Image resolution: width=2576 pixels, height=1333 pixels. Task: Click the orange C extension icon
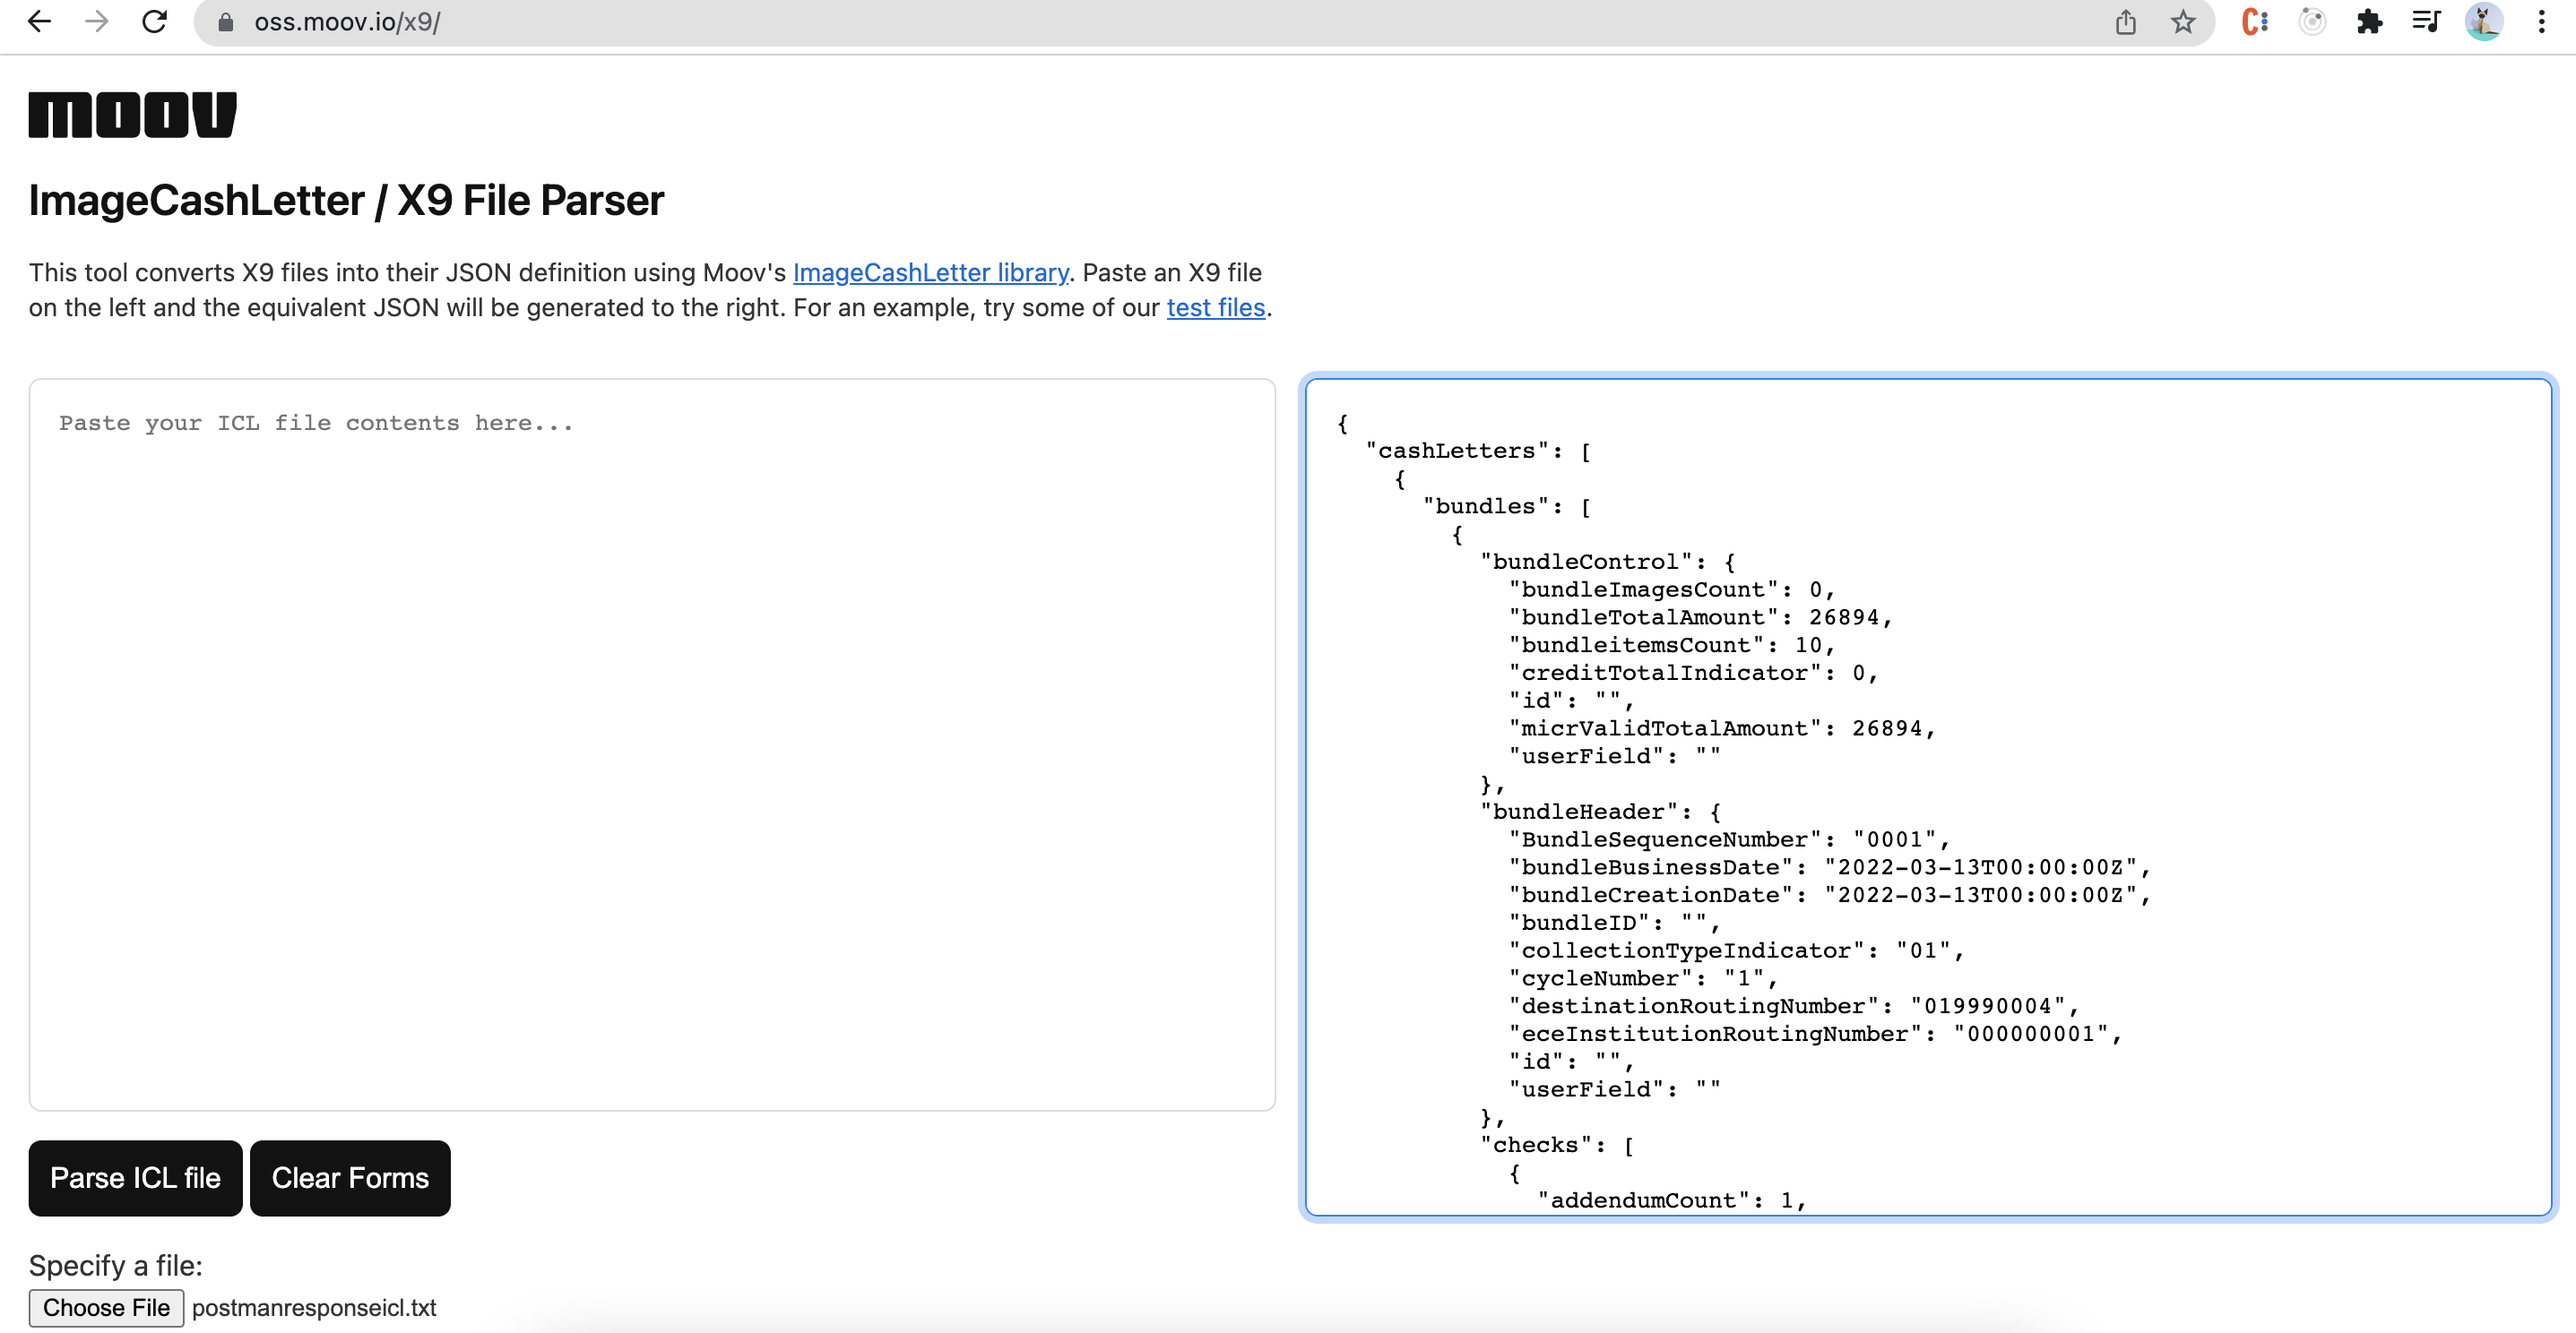(2255, 21)
